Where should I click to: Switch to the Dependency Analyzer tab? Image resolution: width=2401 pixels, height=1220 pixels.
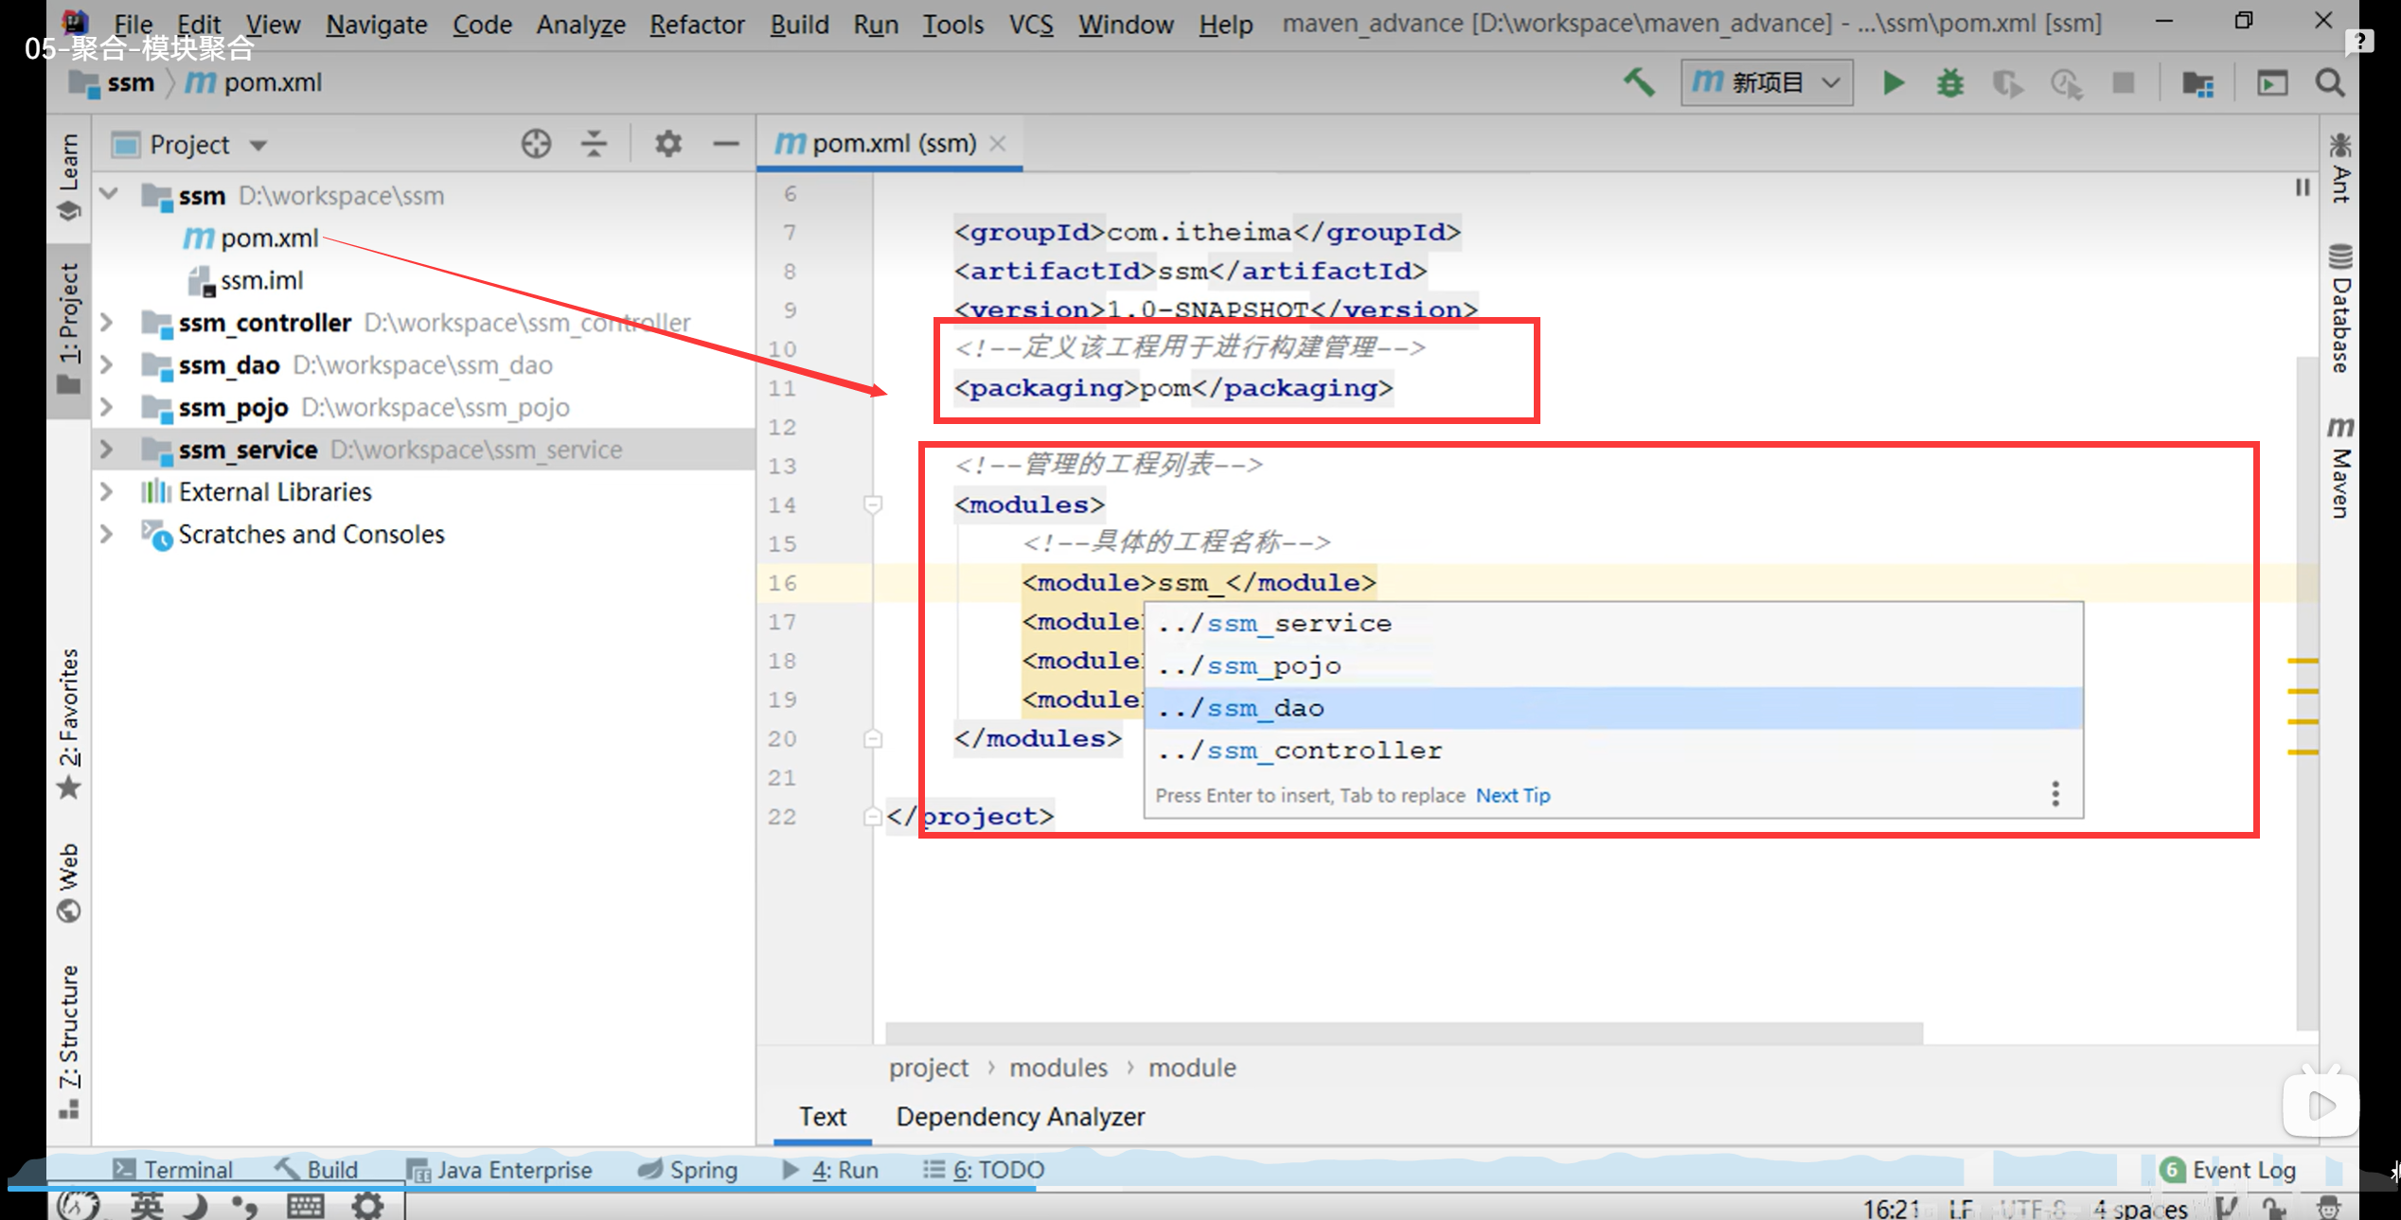tap(1020, 1117)
